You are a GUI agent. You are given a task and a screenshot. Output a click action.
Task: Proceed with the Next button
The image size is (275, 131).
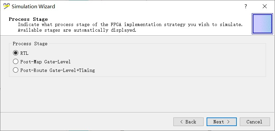point(222,122)
